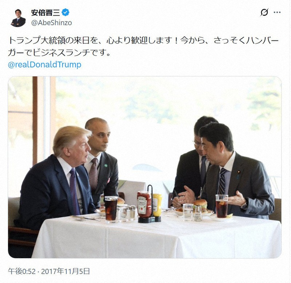Click the blue verified badge
Viewport: 291px width, 283px height.
65,12
